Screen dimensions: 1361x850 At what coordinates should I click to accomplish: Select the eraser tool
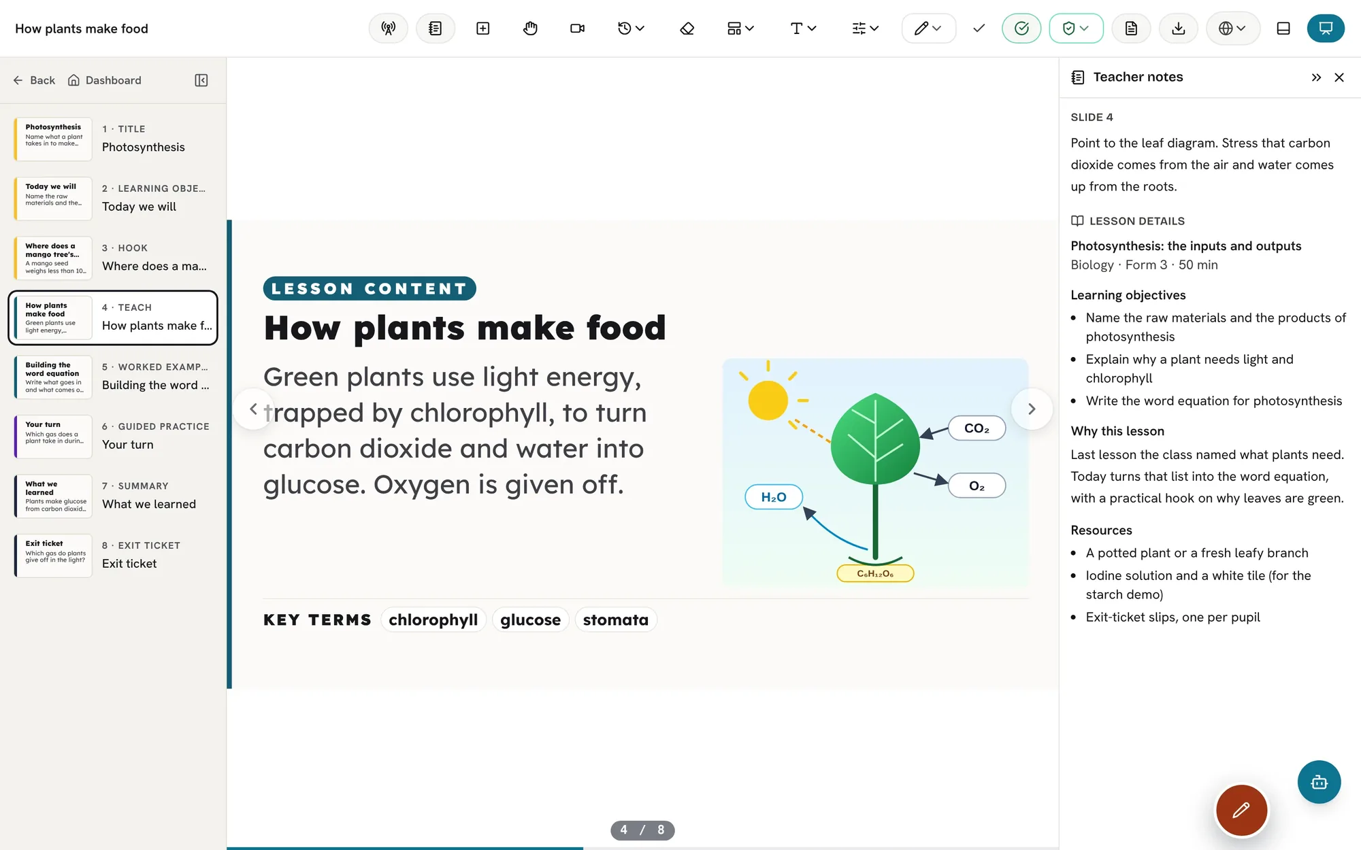[687, 29]
